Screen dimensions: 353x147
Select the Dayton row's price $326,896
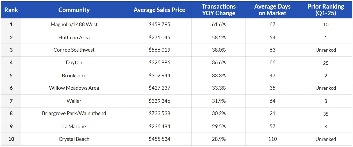(159, 62)
